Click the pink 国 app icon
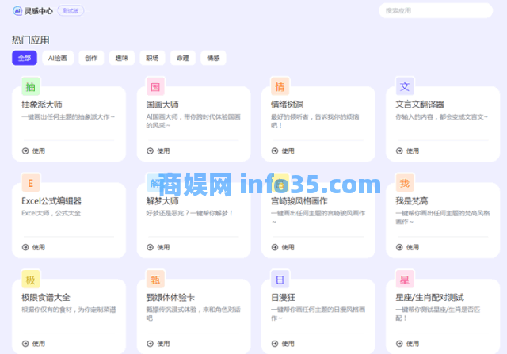Image resolution: width=507 pixels, height=354 pixels. point(155,86)
